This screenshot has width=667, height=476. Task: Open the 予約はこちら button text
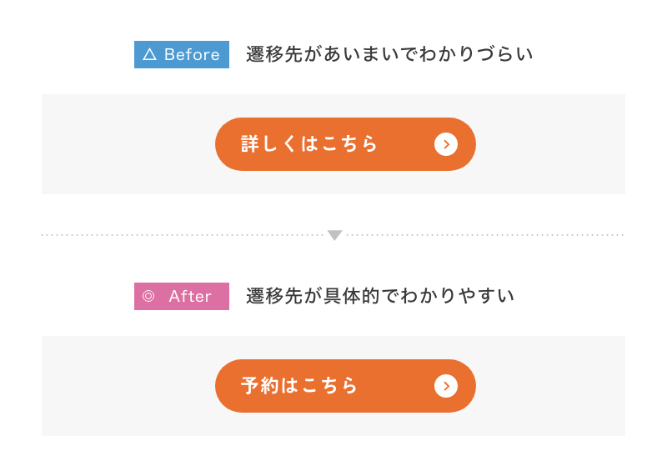coord(299,385)
